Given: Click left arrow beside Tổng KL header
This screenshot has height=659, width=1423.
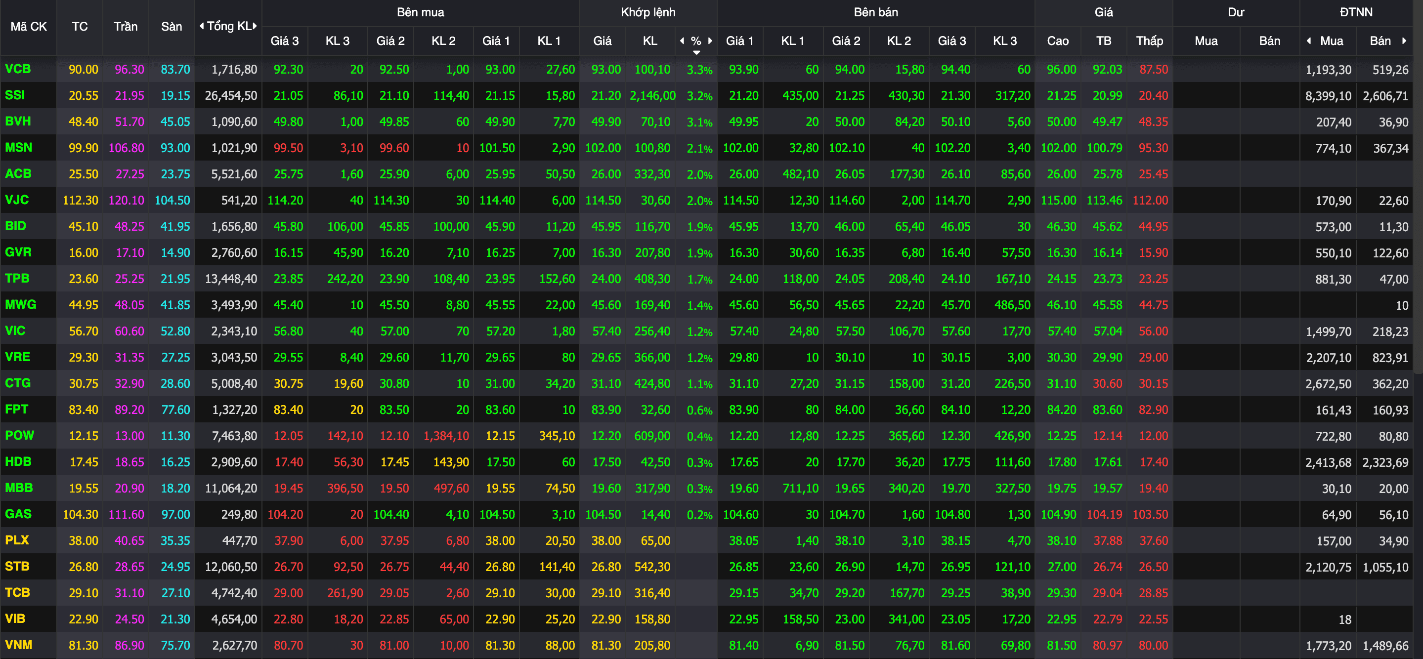Looking at the screenshot, I should point(202,26).
